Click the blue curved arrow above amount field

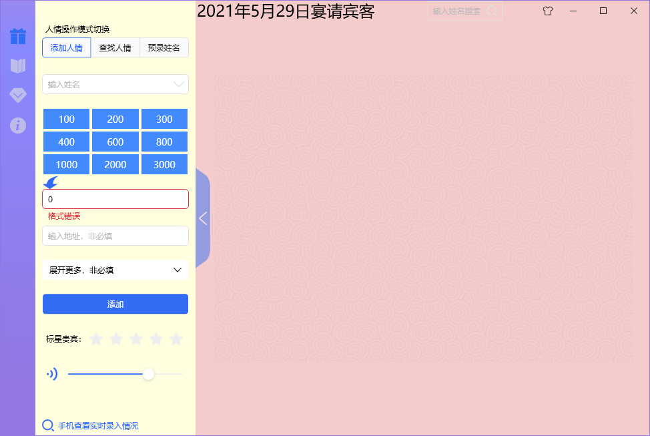coord(50,181)
